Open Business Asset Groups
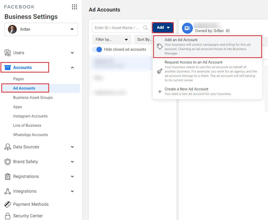The image size is (268, 220). [x=33, y=98]
